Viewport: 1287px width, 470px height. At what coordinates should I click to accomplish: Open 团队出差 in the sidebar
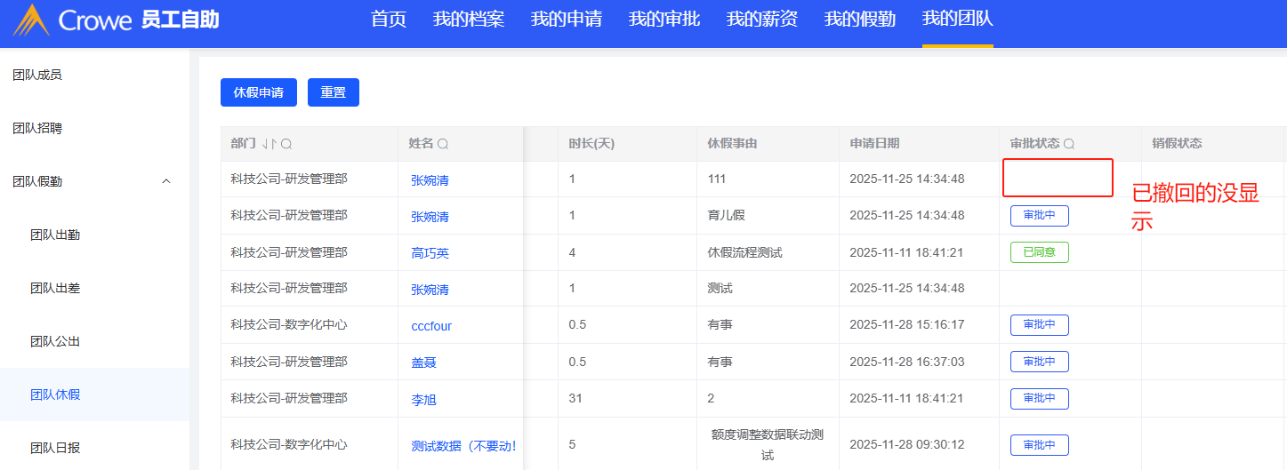pos(55,288)
